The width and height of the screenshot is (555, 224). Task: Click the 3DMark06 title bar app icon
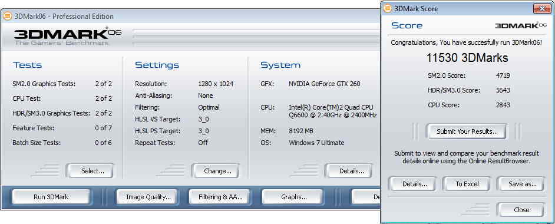coord(7,17)
